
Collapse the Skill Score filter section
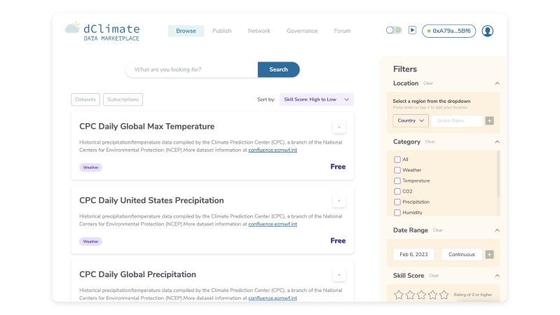(x=497, y=275)
